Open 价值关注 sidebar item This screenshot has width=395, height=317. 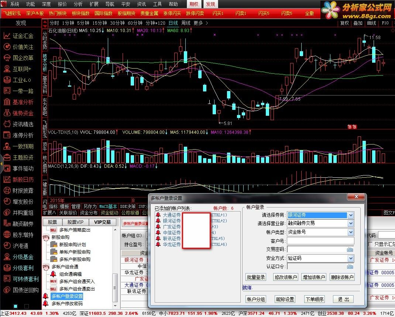click(18, 47)
